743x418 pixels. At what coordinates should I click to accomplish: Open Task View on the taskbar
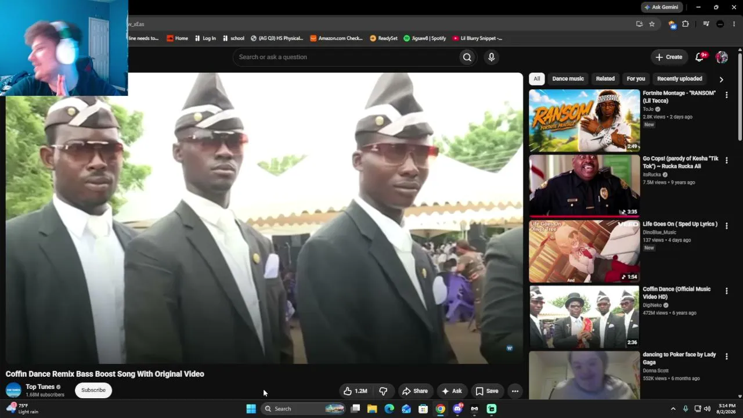click(355, 409)
